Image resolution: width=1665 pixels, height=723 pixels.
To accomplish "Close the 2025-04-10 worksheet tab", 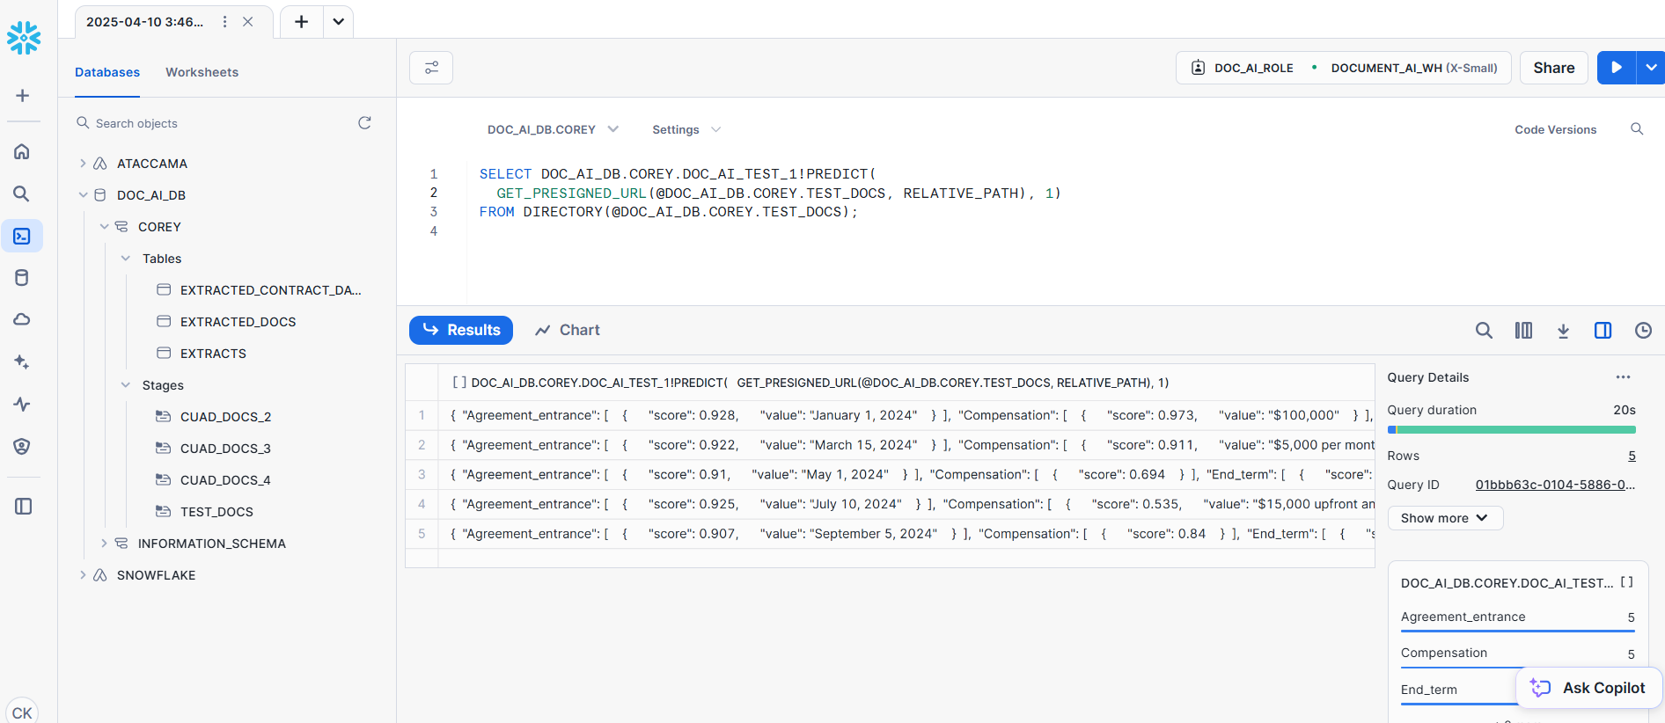I will point(248,22).
